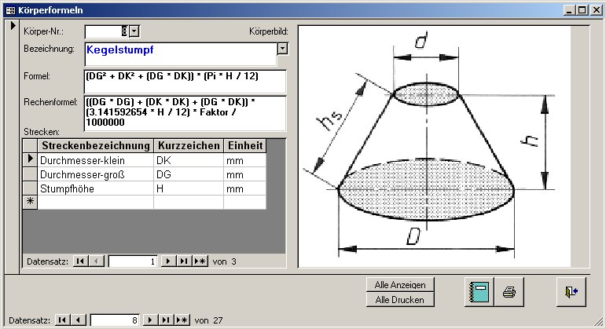Select the Durchmesser-groß row cell
Image resolution: width=606 pixels, height=329 pixels.
(x=95, y=174)
